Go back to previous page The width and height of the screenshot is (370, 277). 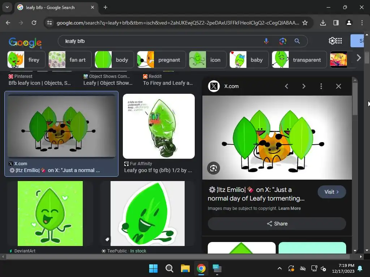(x=8, y=23)
